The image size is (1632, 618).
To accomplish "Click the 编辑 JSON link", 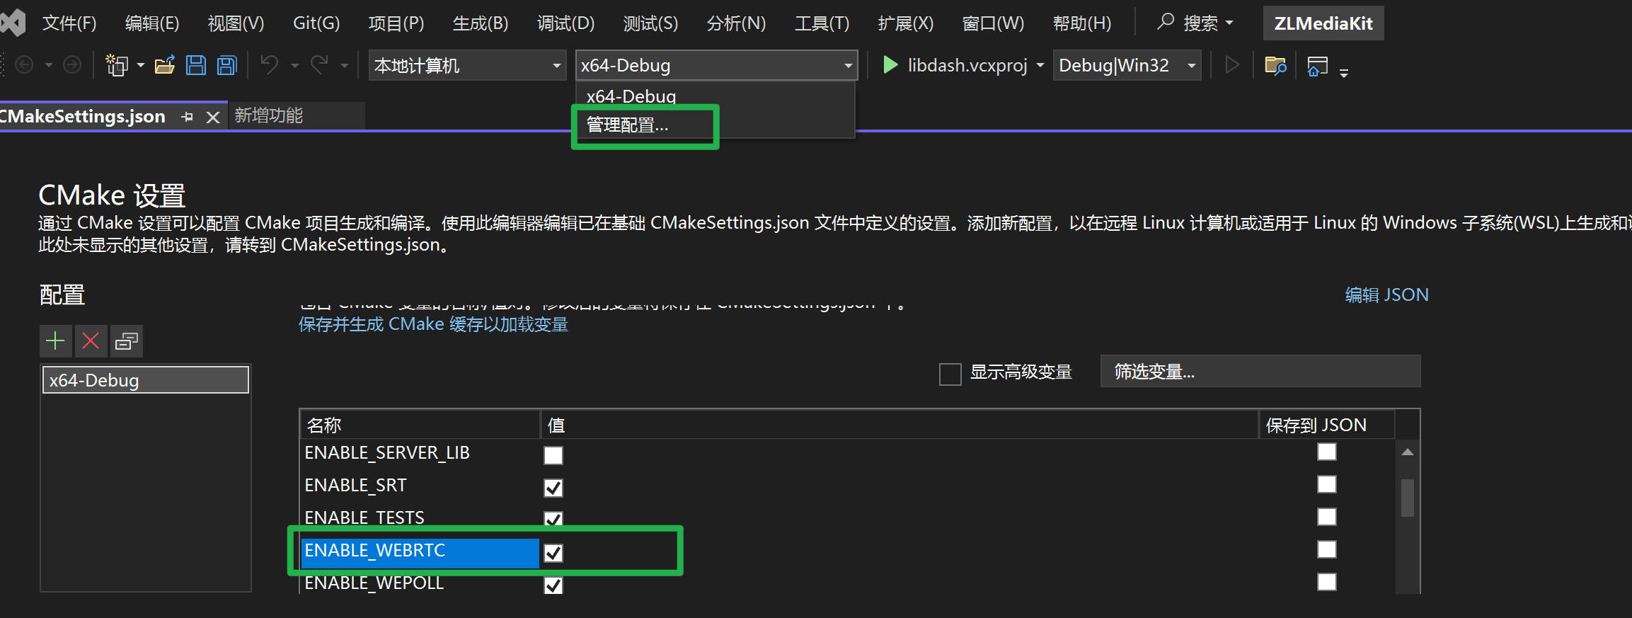I will [x=1386, y=294].
